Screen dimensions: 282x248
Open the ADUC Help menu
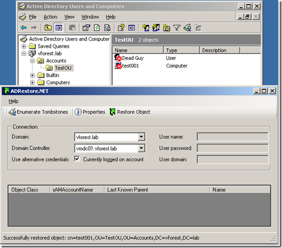(x=111, y=17)
